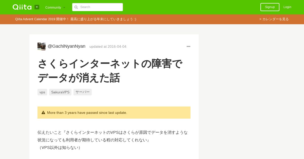Open the three-dot article options menu
This screenshot has width=304, height=159.
(188, 46)
